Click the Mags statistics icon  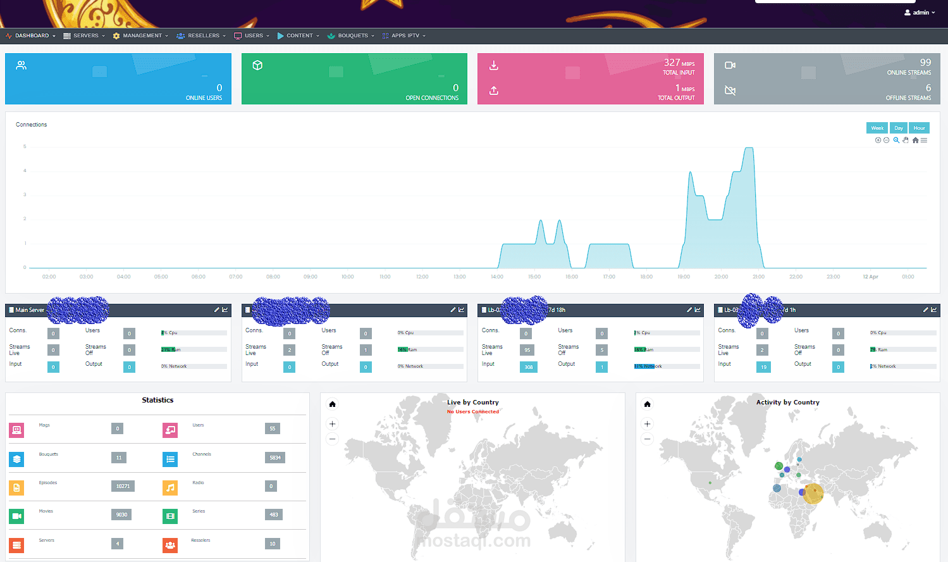pyautogui.click(x=16, y=430)
